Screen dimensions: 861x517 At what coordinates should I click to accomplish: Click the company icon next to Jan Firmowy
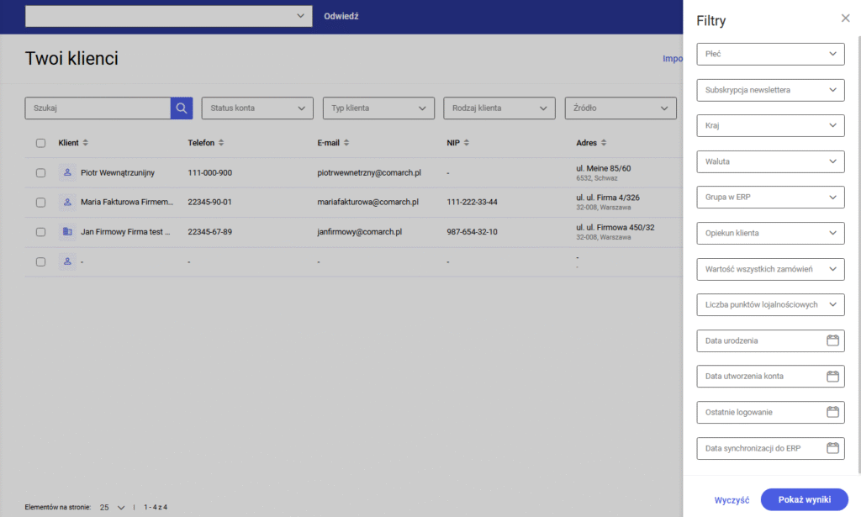[67, 232]
